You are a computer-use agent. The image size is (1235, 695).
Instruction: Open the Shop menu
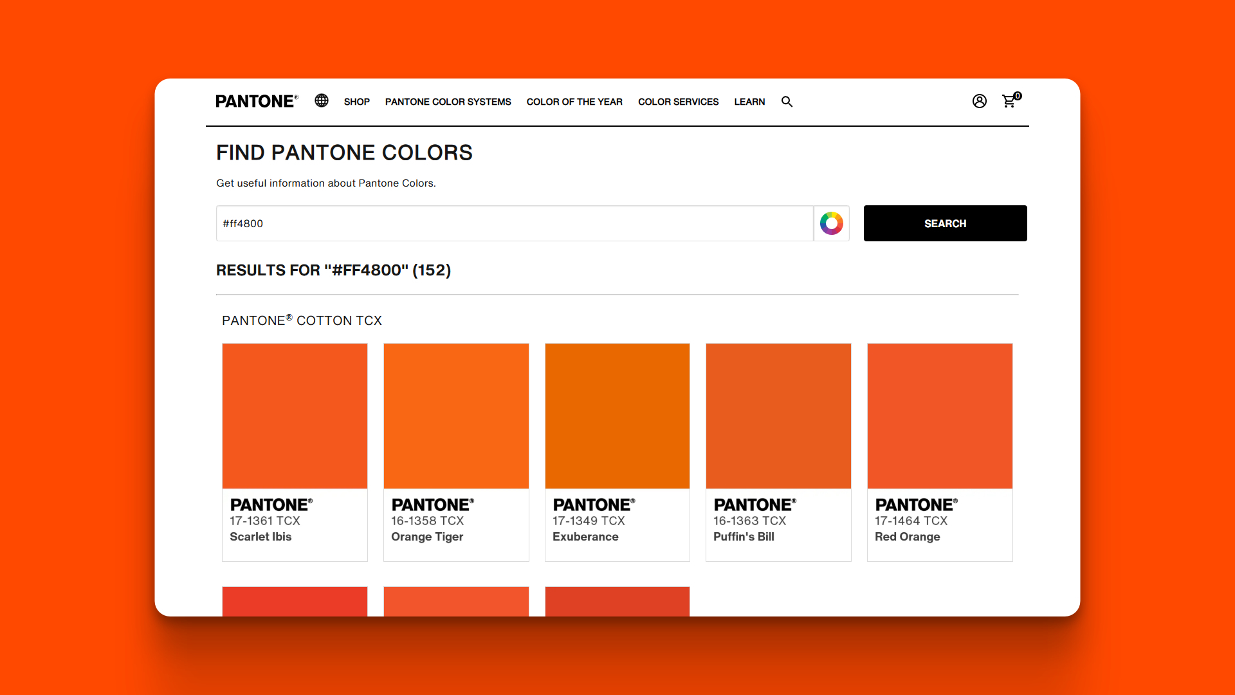(356, 102)
